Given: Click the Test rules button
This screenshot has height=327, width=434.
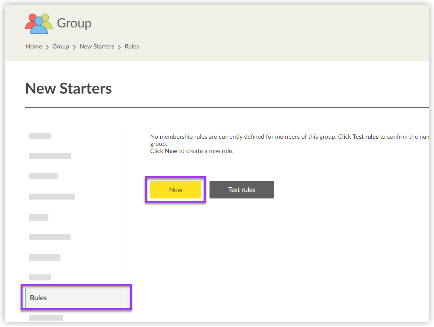Looking at the screenshot, I should pos(241,190).
